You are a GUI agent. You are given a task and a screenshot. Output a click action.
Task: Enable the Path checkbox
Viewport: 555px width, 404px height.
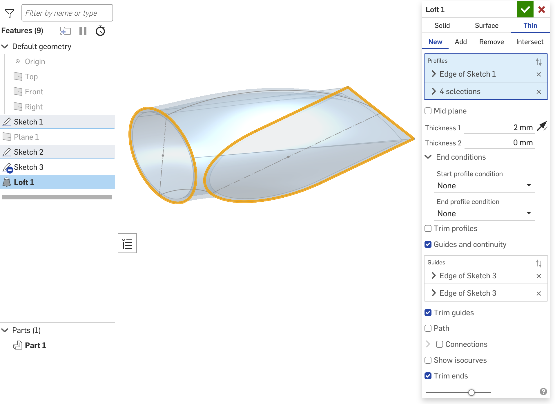coord(428,328)
